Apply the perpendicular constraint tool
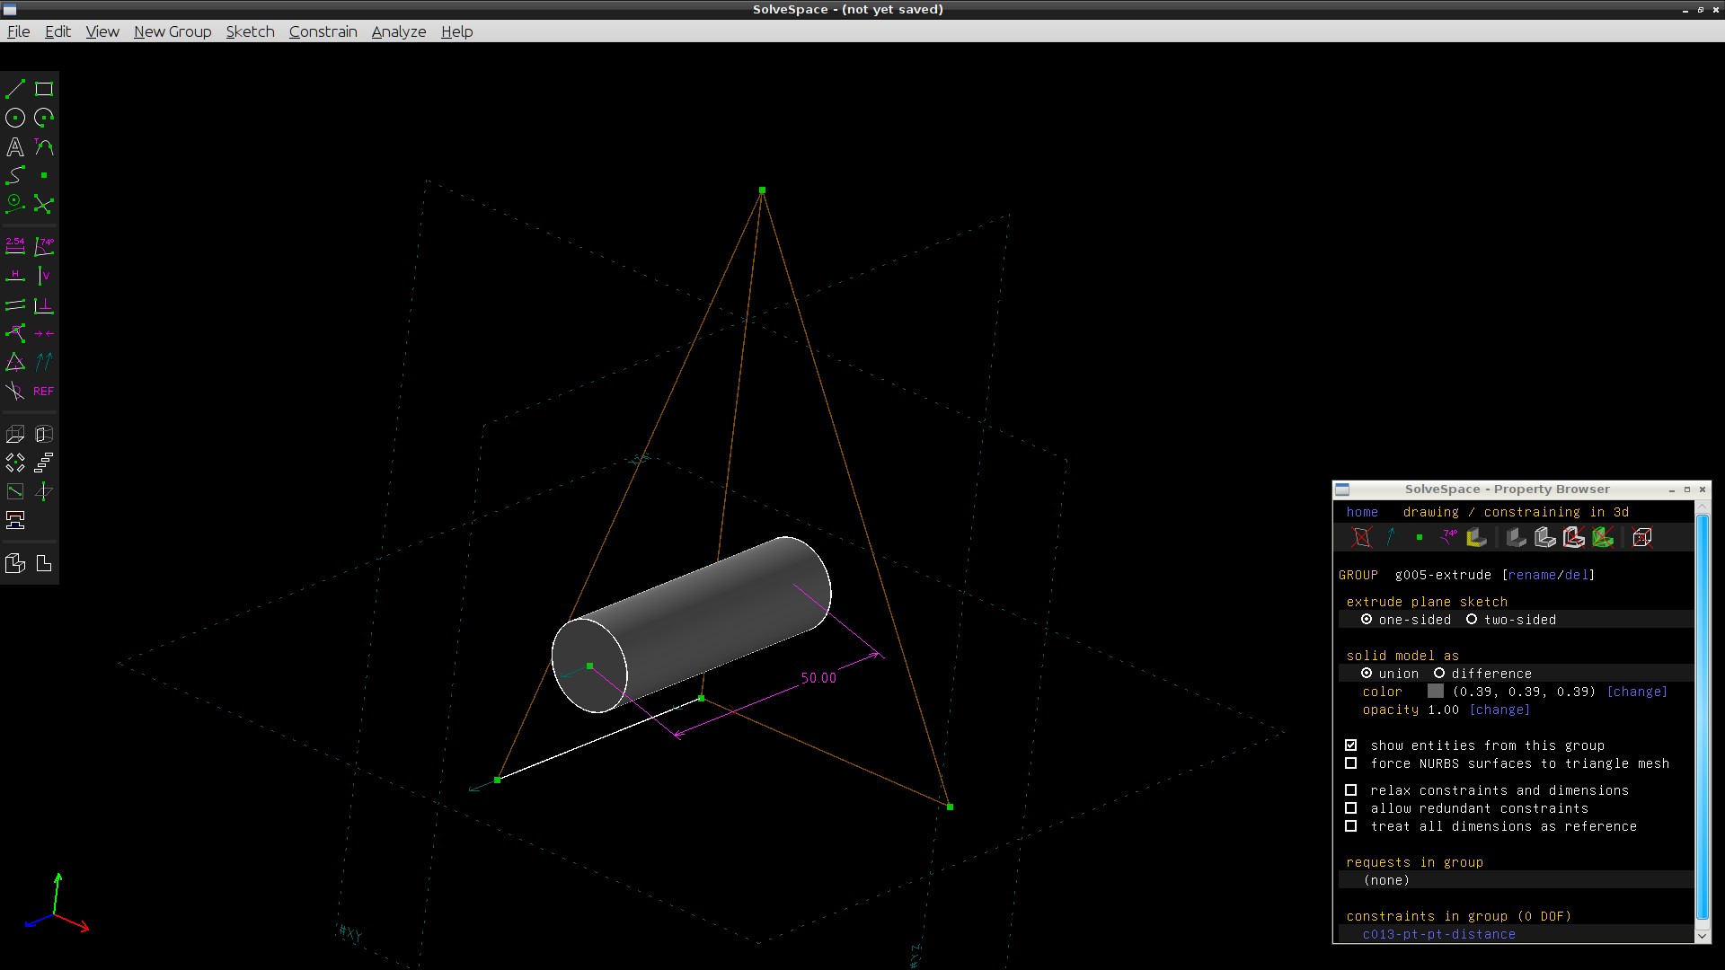1725x970 pixels. coord(44,305)
